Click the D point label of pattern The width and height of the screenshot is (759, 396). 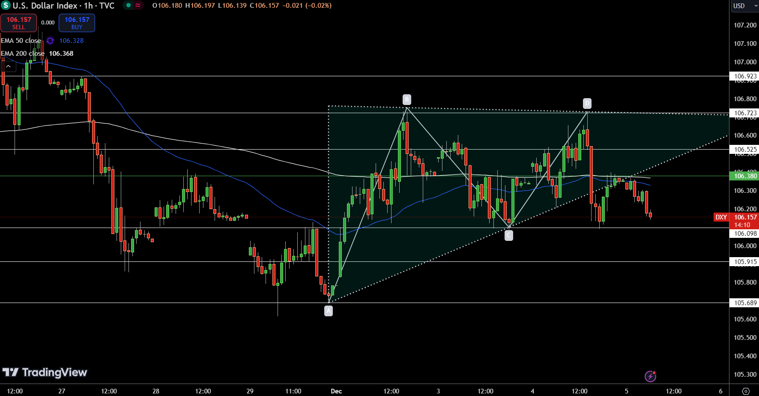pyautogui.click(x=587, y=103)
